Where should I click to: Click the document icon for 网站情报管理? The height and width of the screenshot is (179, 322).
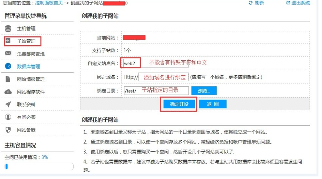coord(8,79)
